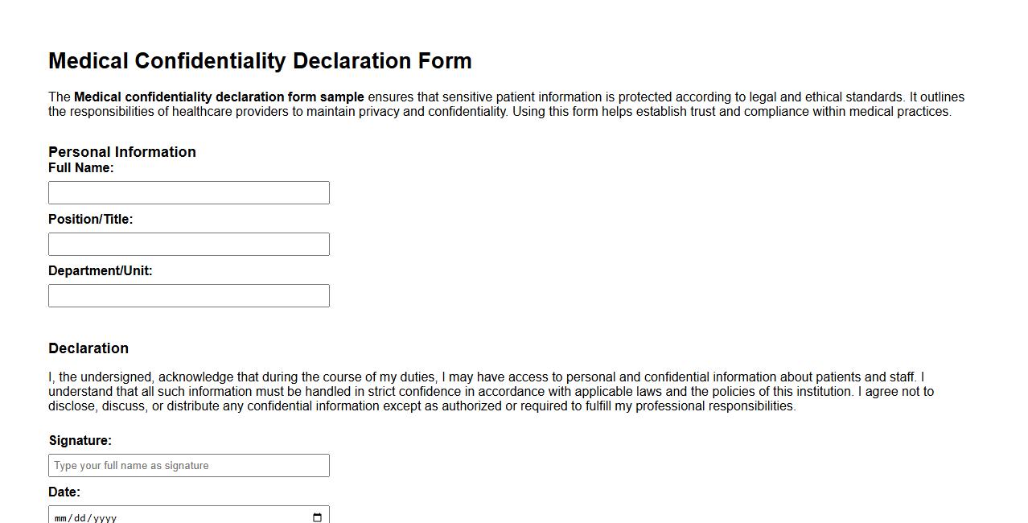Click inside the empty area right of Full Name field

[563, 192]
